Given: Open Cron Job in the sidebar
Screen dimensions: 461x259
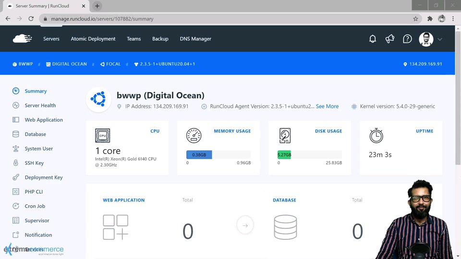Looking at the screenshot, I should point(35,206).
